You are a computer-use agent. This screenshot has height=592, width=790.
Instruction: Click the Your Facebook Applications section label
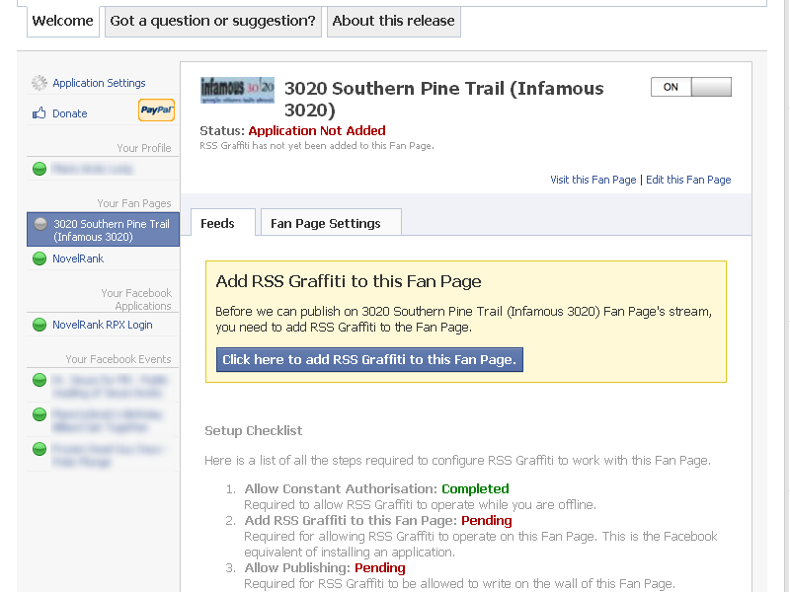(x=136, y=300)
